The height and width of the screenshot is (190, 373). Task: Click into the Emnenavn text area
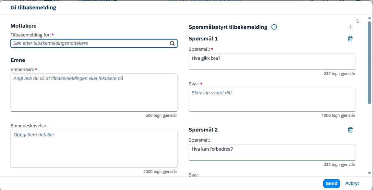click(x=94, y=92)
